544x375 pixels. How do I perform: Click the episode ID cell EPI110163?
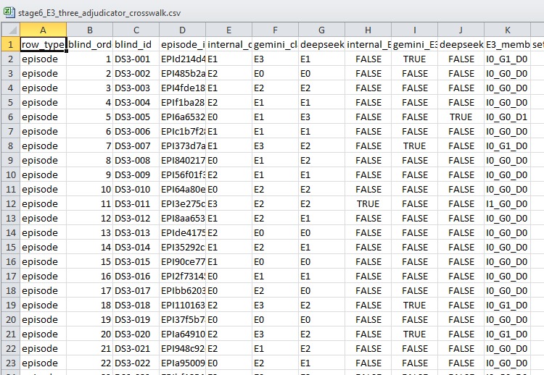pyautogui.click(x=183, y=305)
